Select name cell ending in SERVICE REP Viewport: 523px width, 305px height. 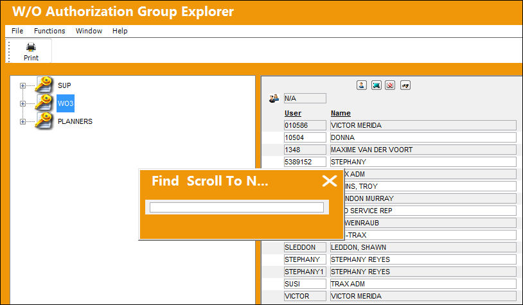pyautogui.click(x=430, y=211)
